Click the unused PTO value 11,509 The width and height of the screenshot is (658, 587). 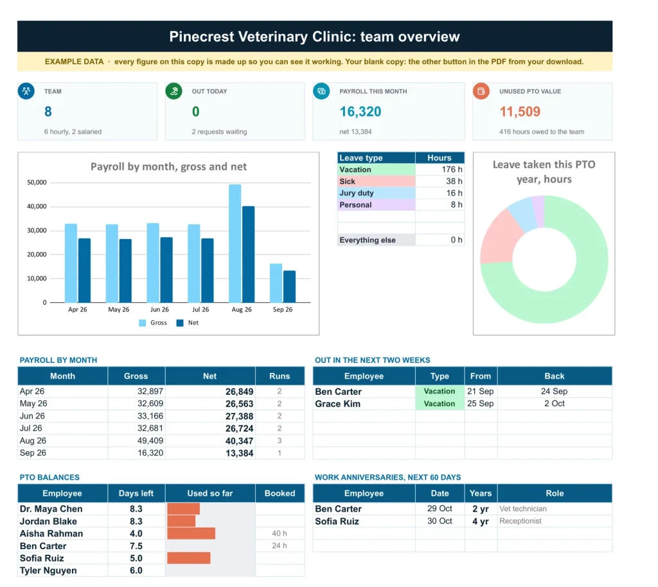519,112
